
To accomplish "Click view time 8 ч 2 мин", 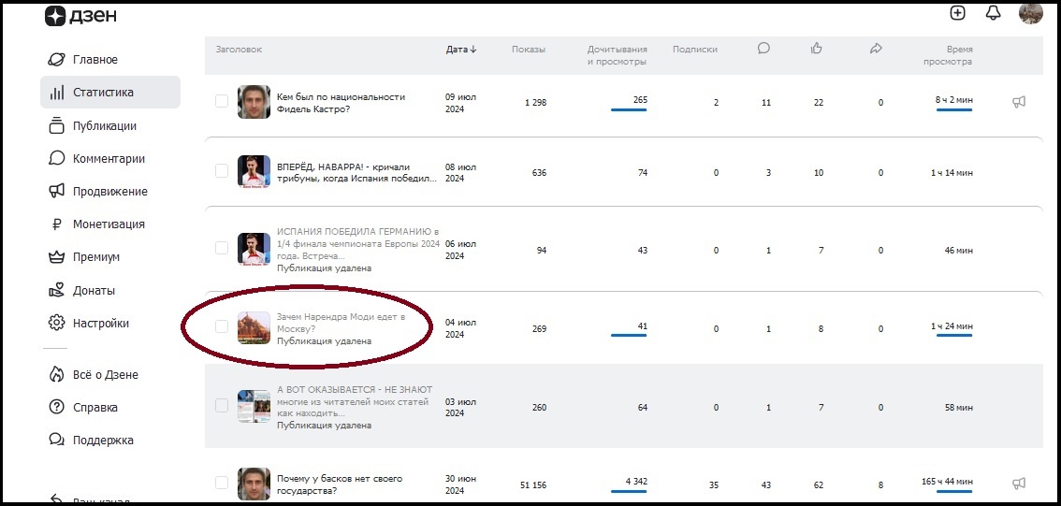I will [954, 100].
